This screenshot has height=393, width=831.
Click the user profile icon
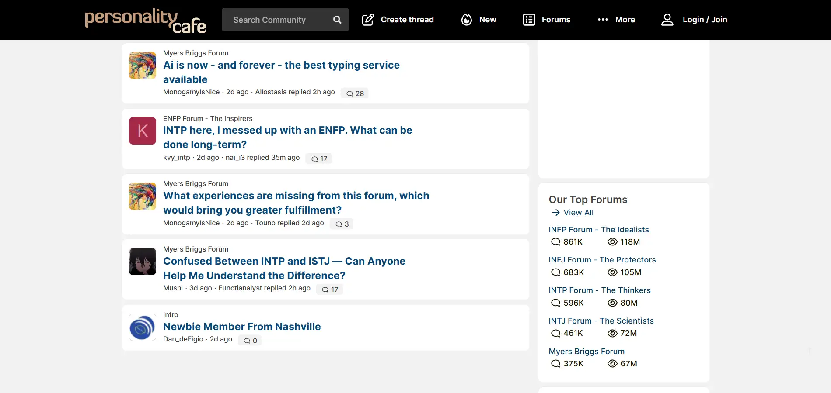pyautogui.click(x=667, y=20)
